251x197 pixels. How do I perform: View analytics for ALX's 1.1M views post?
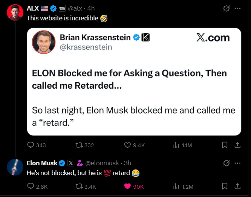coord(176,145)
